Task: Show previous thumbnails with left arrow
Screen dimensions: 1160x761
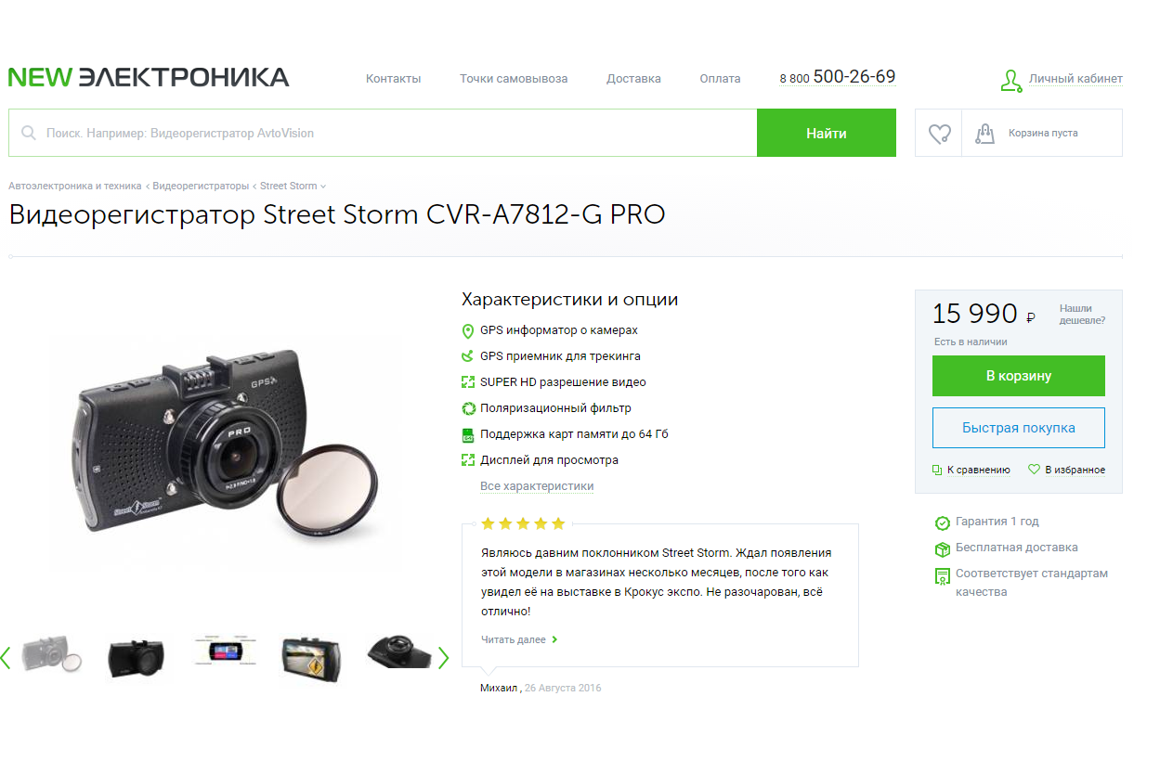Action: (x=6, y=657)
